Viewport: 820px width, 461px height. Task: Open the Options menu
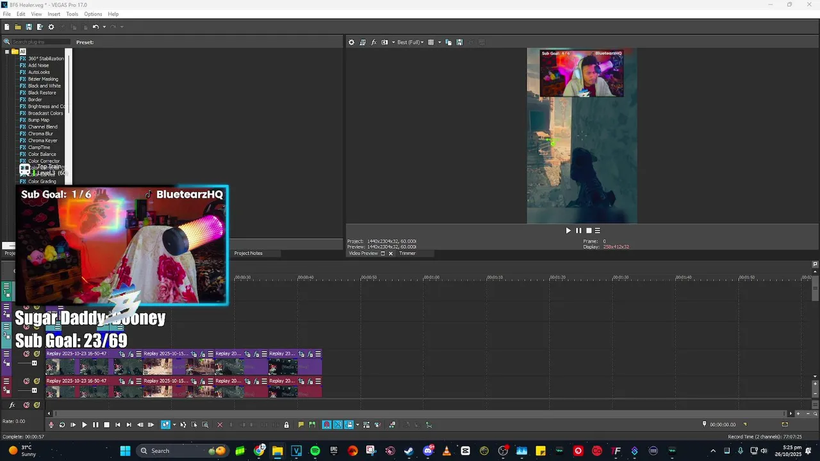(93, 14)
